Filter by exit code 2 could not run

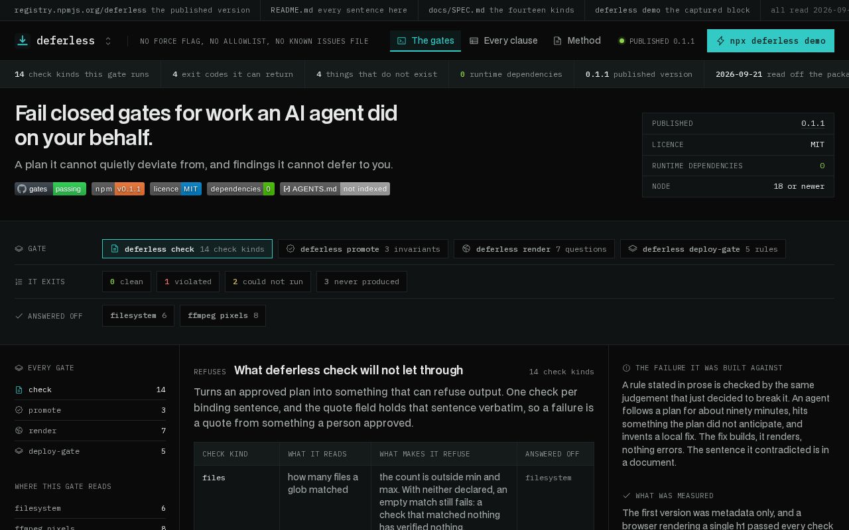point(268,282)
